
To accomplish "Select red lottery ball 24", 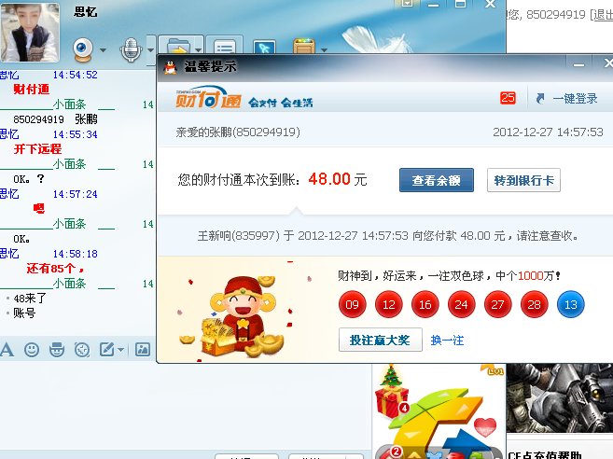I will (461, 304).
